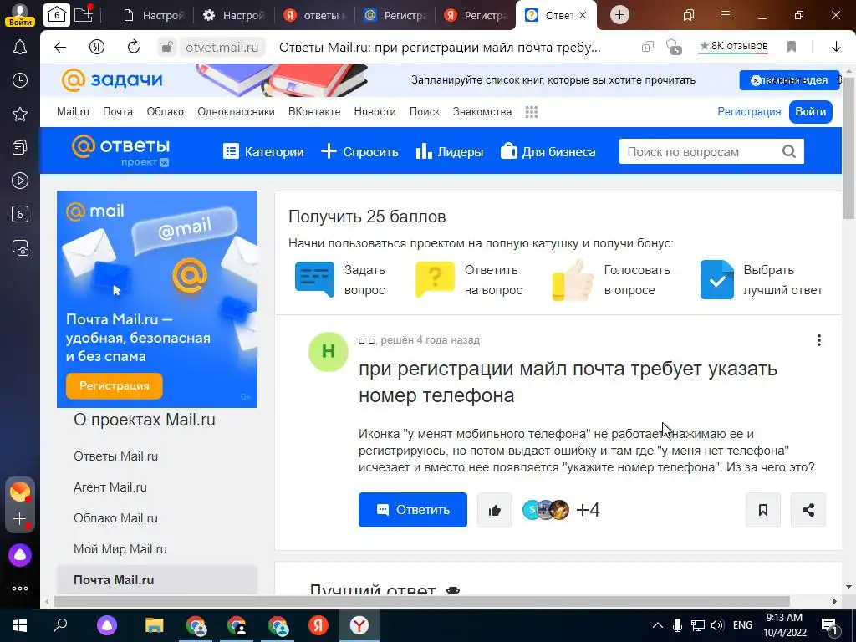Go back to the previous page
Screen dimensions: 856x642
pos(60,48)
